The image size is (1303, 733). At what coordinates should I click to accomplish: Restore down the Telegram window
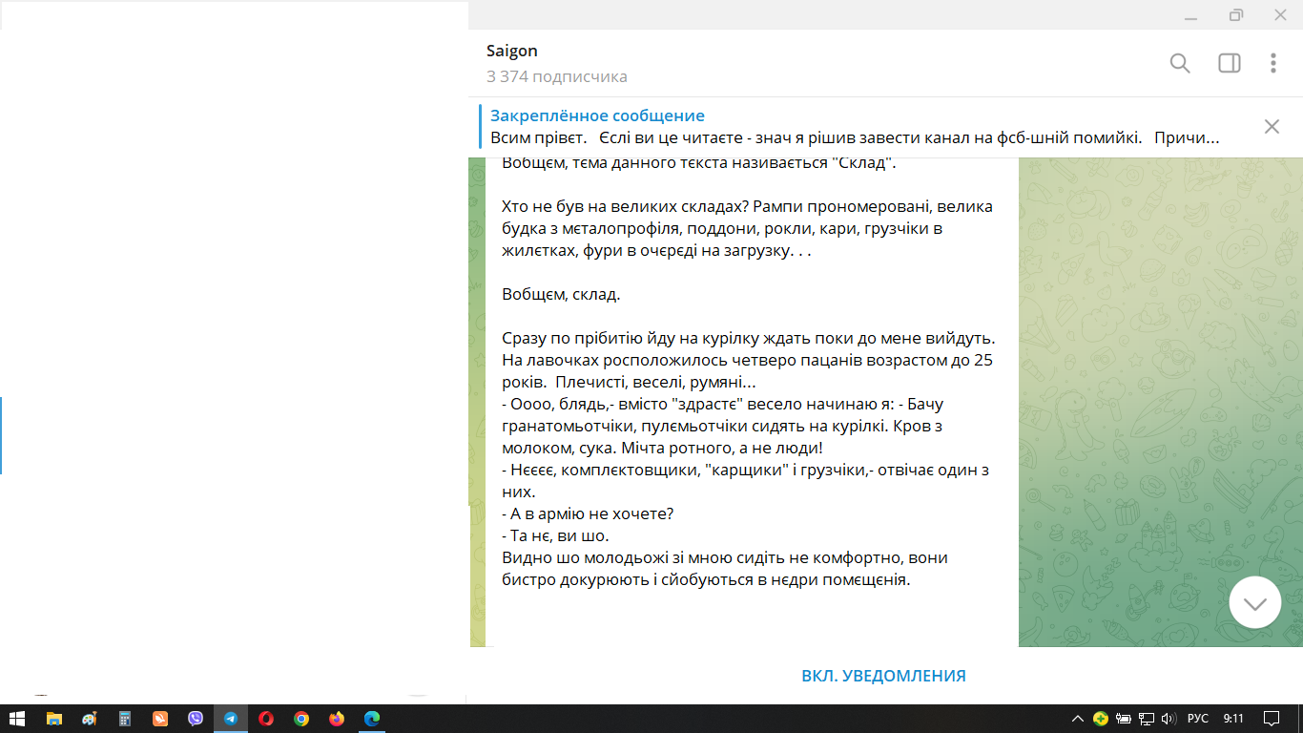(x=1236, y=14)
